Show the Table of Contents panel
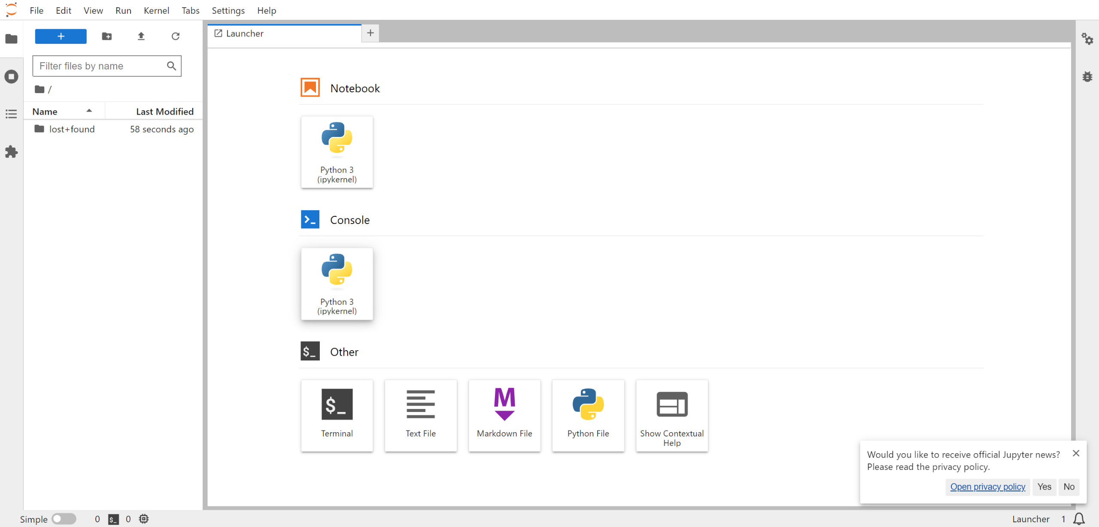Viewport: 1099px width, 527px height. click(12, 114)
